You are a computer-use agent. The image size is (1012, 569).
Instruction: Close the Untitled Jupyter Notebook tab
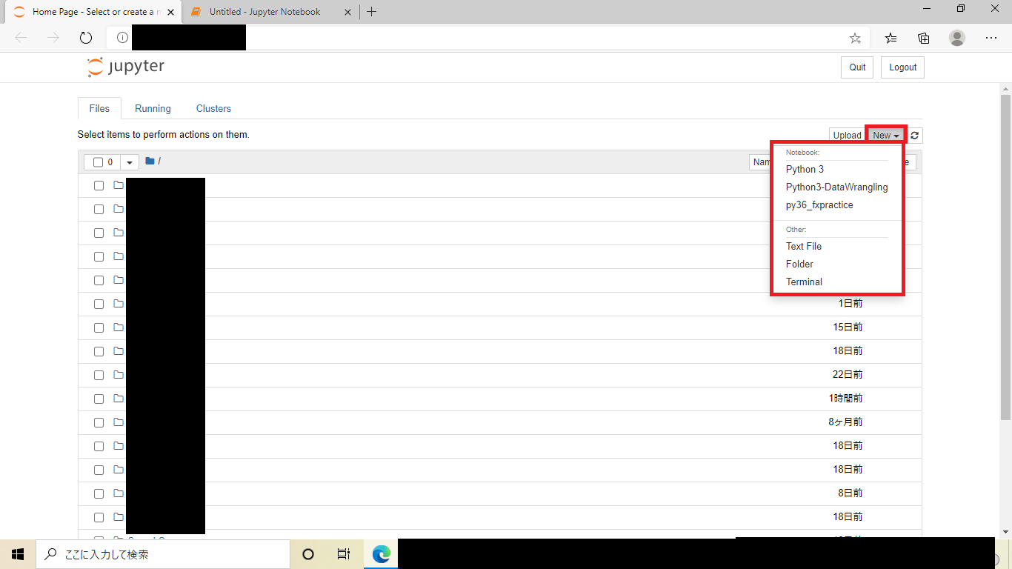click(x=347, y=12)
